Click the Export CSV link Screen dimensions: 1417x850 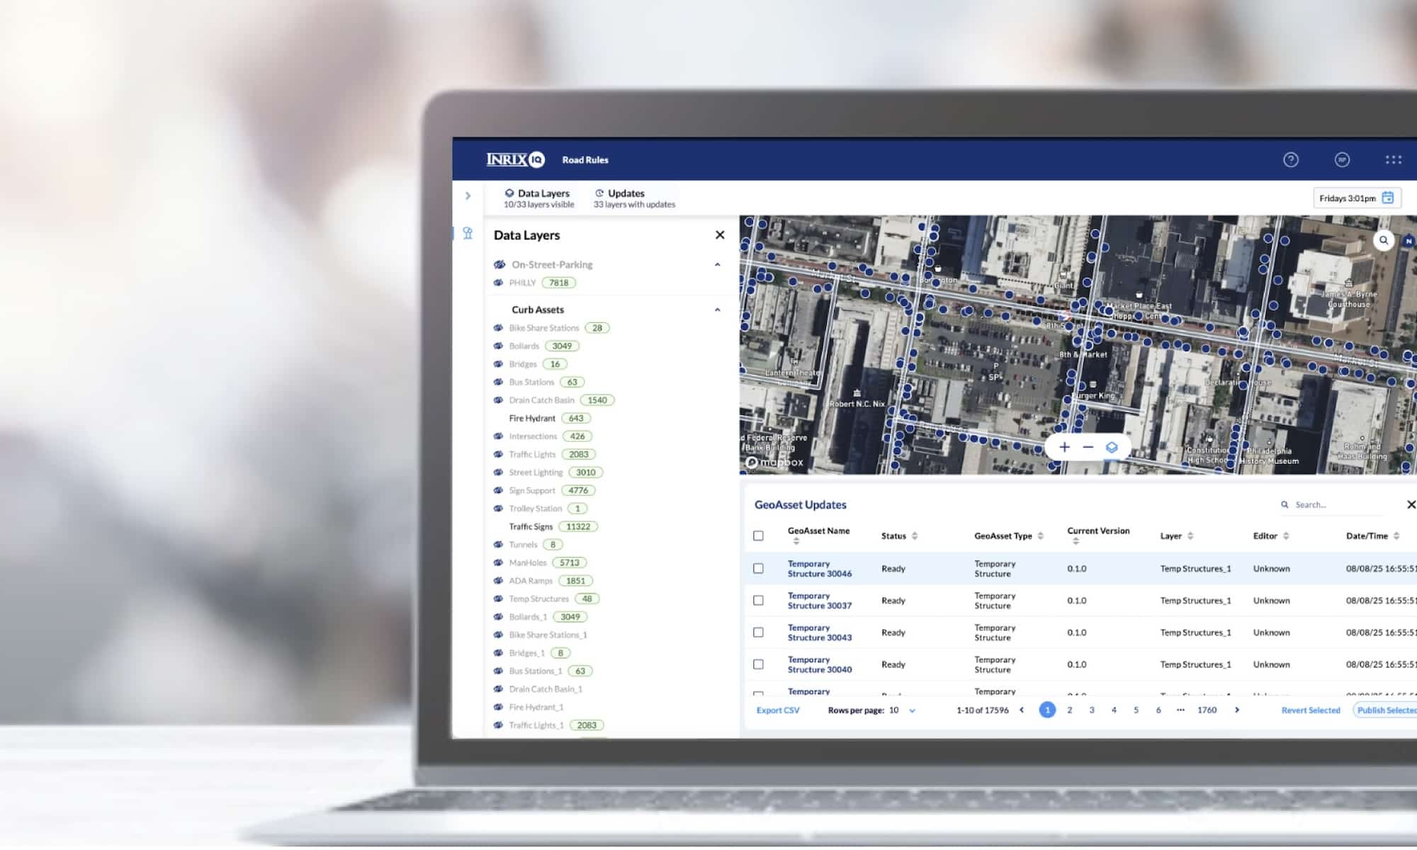[x=777, y=710]
